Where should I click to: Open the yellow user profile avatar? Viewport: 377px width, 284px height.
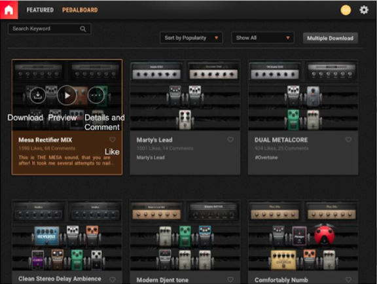pyautogui.click(x=346, y=10)
